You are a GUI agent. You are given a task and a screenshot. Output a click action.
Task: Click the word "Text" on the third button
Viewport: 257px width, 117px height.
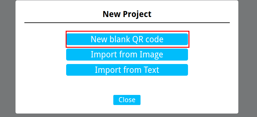tap(151, 70)
